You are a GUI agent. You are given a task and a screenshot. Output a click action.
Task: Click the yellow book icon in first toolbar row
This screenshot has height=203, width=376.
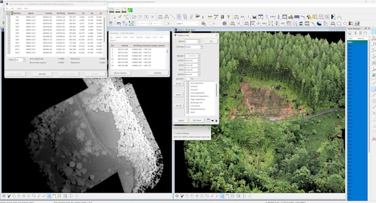(315, 17)
